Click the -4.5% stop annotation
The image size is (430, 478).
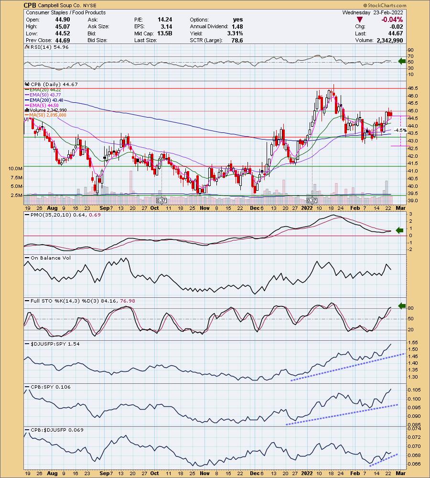[x=400, y=130]
